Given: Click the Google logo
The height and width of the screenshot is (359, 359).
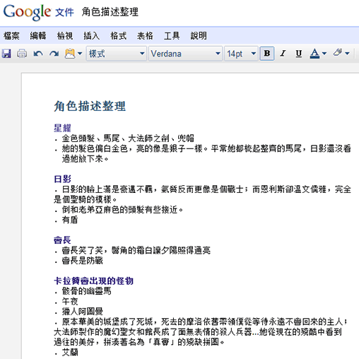Looking at the screenshot, I should point(27,12).
